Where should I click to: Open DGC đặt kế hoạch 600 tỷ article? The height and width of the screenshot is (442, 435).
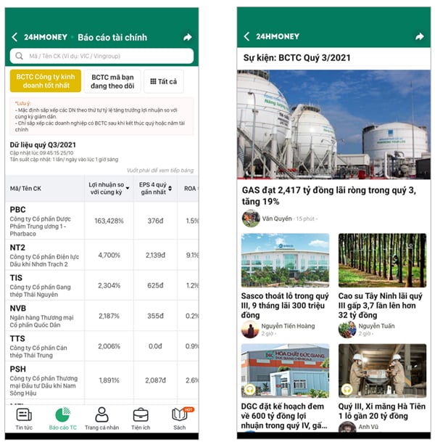[283, 416]
